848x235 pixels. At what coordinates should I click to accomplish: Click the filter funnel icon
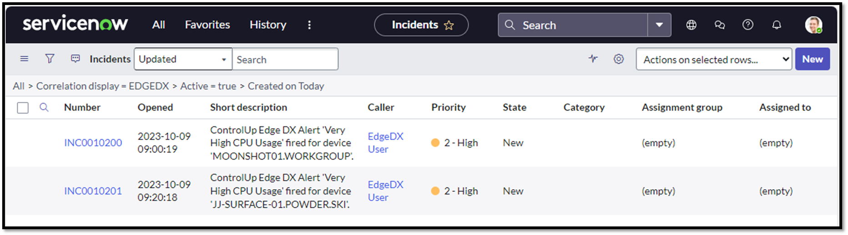tap(50, 59)
